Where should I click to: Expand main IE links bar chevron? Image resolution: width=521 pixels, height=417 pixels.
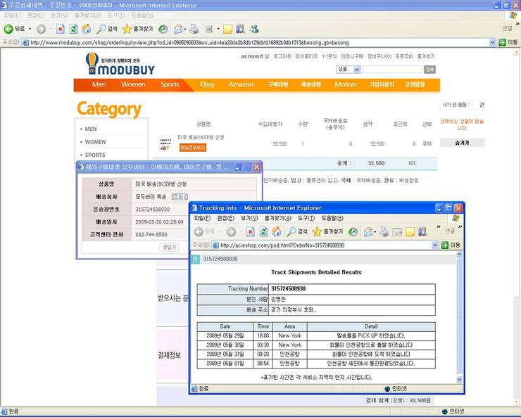click(x=517, y=24)
